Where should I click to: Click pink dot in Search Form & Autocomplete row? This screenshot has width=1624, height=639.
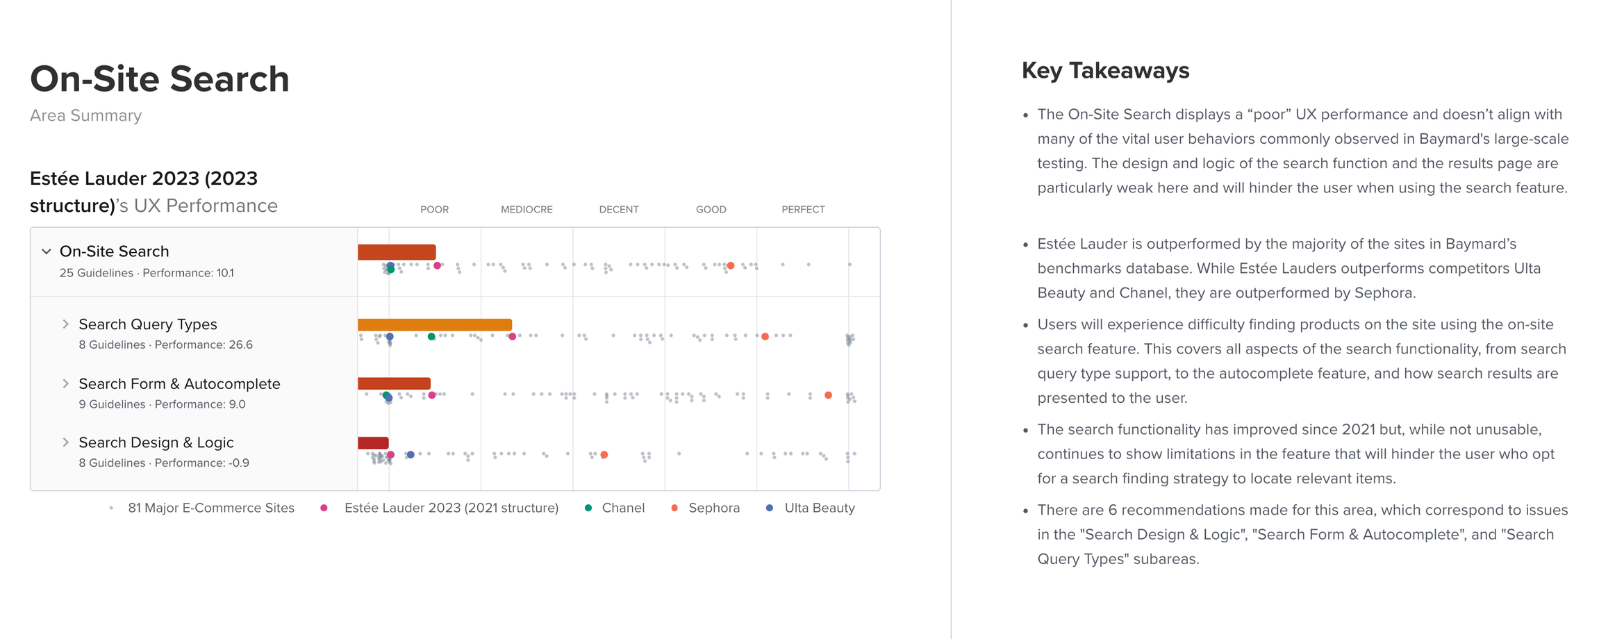pyautogui.click(x=432, y=395)
